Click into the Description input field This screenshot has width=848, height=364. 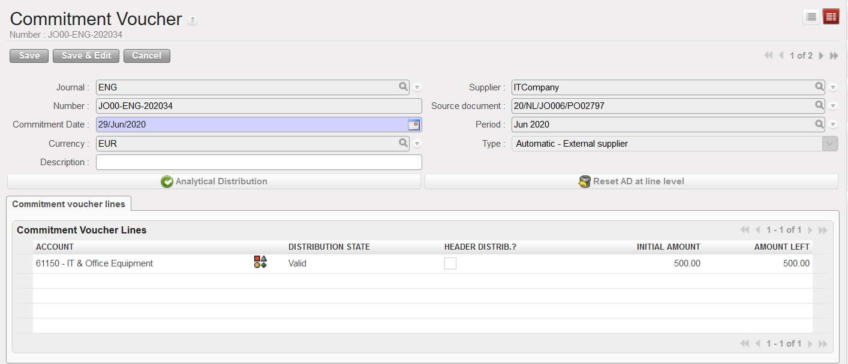pyautogui.click(x=258, y=162)
